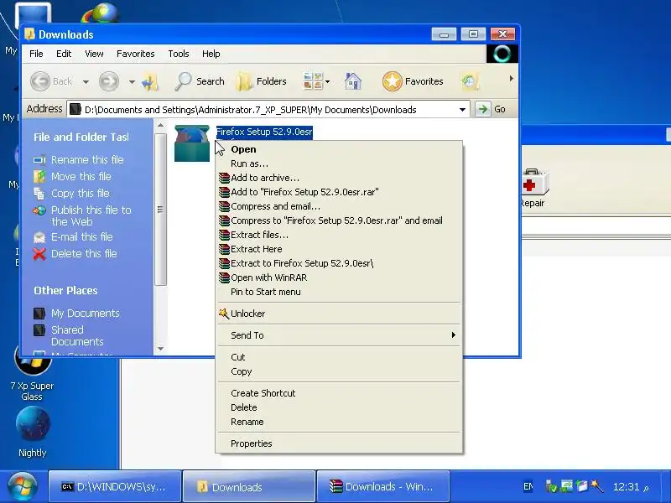Screen dimensions: 671x503
Task: Click the Firefox Setup installer file icon
Action: tap(192, 143)
